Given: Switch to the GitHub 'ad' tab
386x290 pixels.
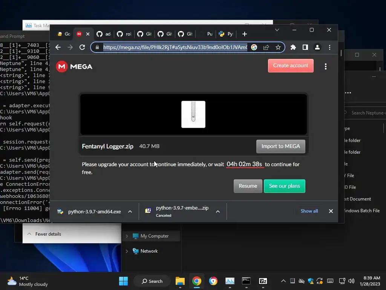Looking at the screenshot, I should 104,34.
